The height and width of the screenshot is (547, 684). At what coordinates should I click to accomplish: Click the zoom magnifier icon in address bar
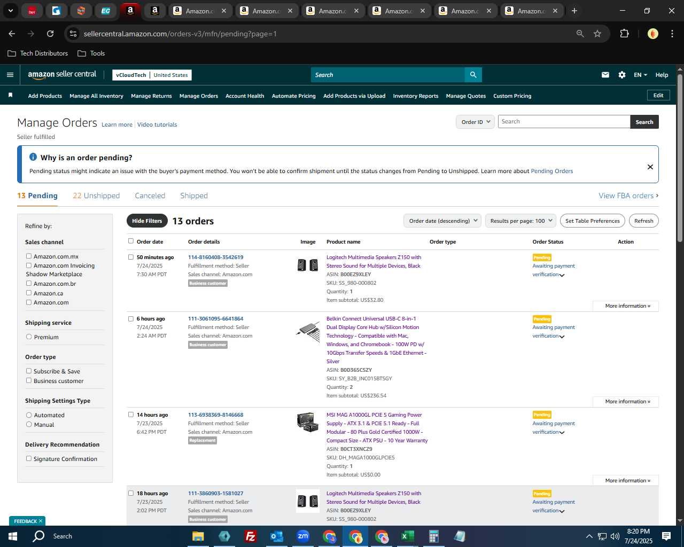point(580,34)
